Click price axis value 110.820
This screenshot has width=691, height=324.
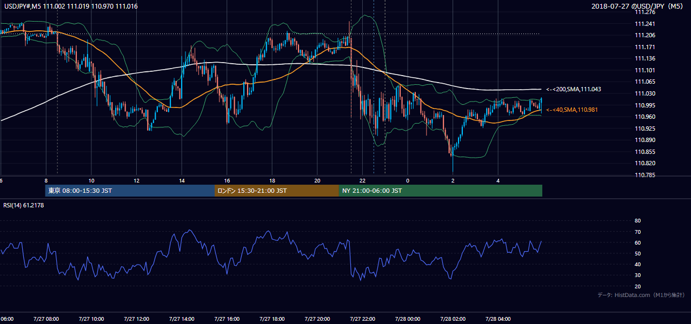point(645,163)
